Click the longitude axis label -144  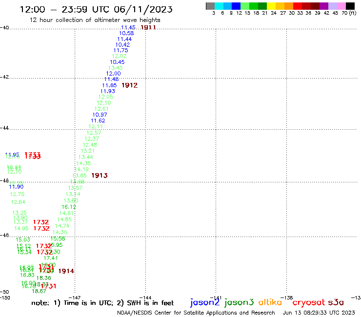[x=145, y=297]
